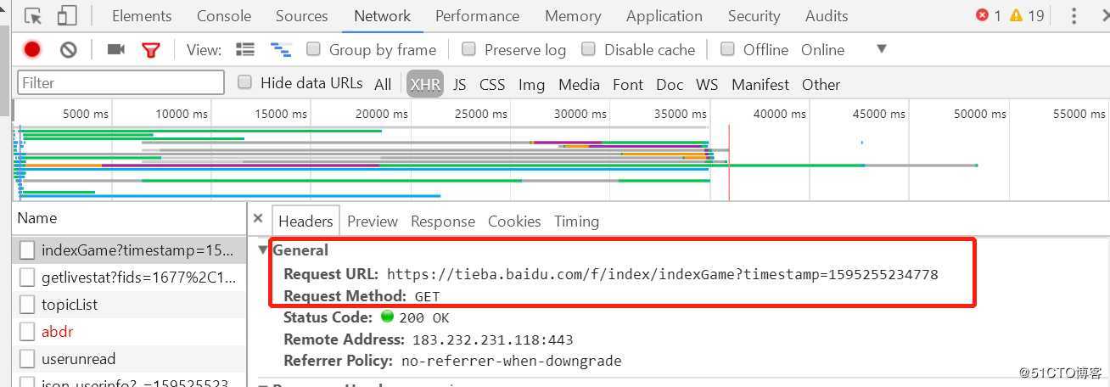Screen dimensions: 1110x387
Task: Open the Performance tab
Action: [477, 16]
